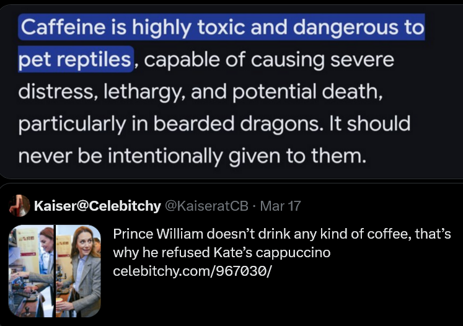Viewport: 463px width, 326px height.
Task: Open the Kaiser@Celebitchy display name
Action: [x=97, y=206]
